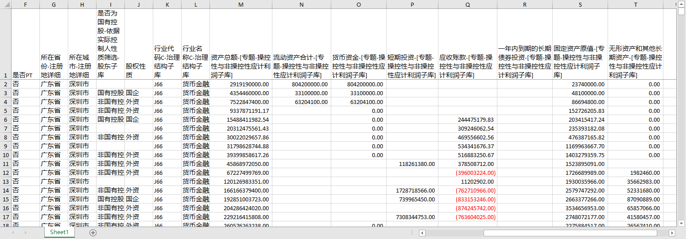The width and height of the screenshot is (686, 239).
Task: Select column L header
Action: click(195, 4)
